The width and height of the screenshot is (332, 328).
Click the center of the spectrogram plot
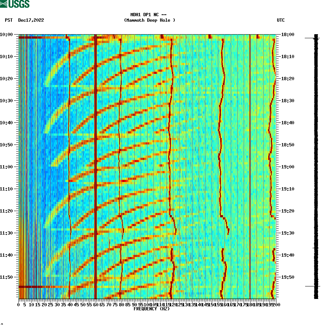click(x=147, y=167)
